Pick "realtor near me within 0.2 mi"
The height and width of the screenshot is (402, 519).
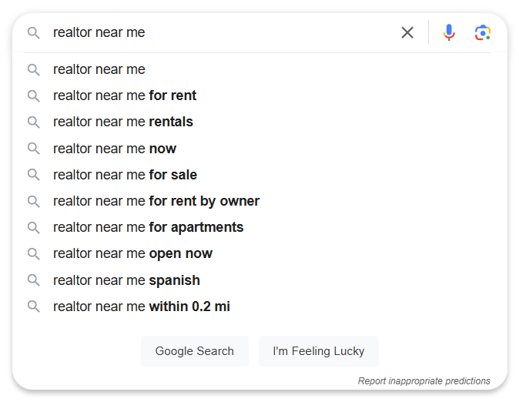point(259,307)
